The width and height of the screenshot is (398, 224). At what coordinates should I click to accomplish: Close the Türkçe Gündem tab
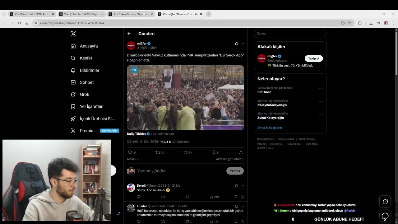(x=152, y=14)
